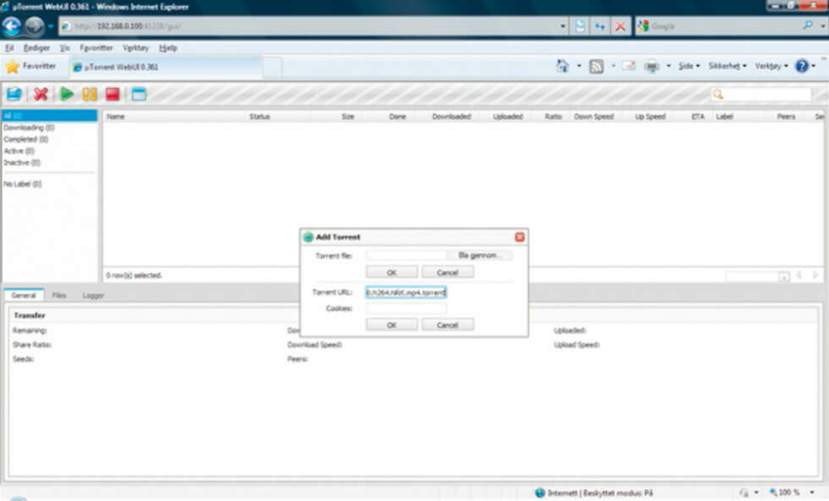Select the Inactive (0) category

point(22,162)
